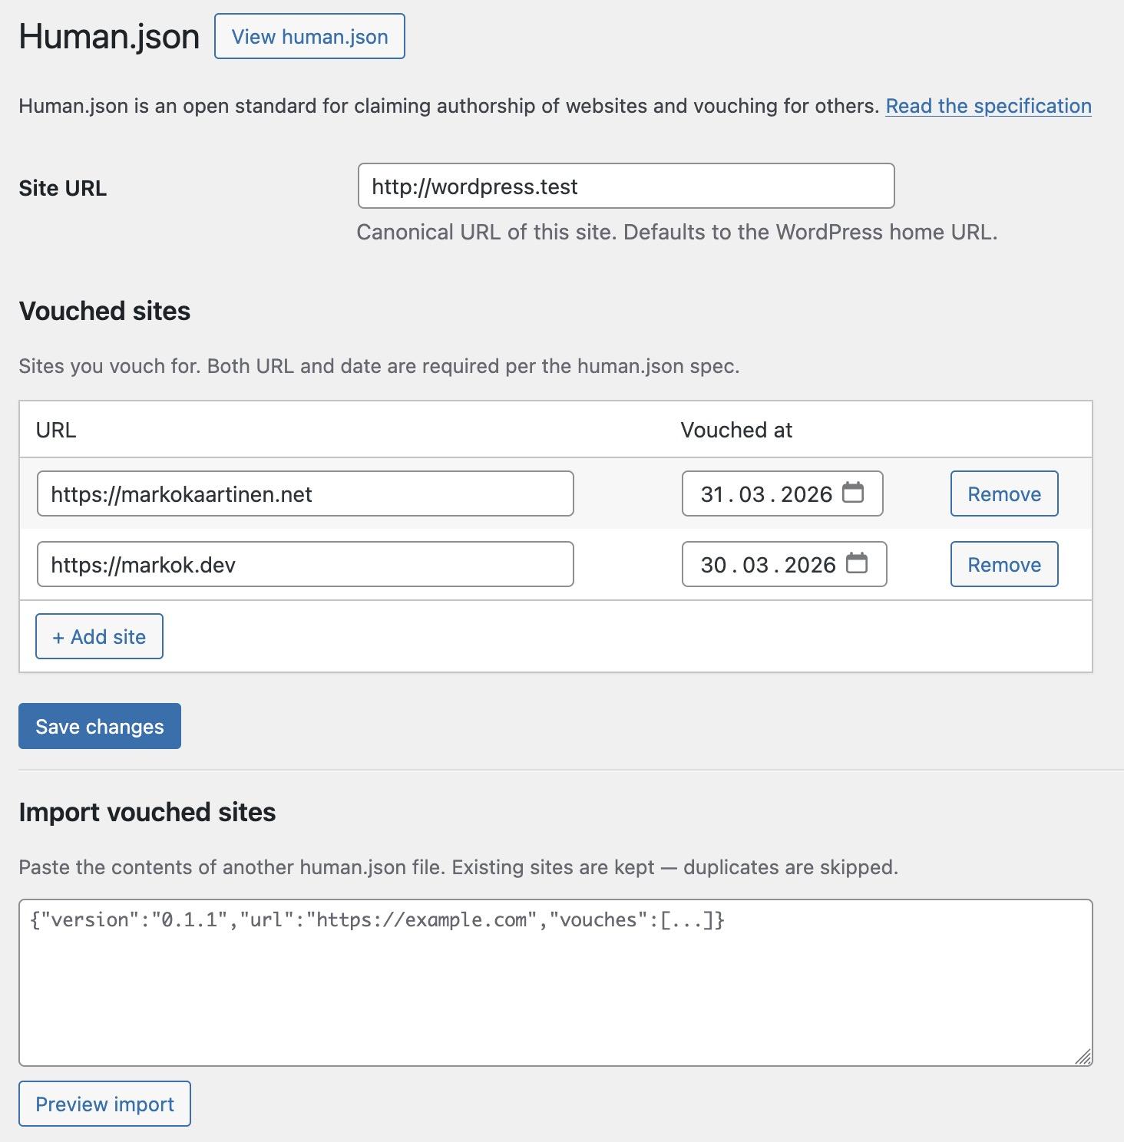Image resolution: width=1124 pixels, height=1142 pixels.
Task: Select month 03 in the markokaartinen.net date
Action: [752, 494]
